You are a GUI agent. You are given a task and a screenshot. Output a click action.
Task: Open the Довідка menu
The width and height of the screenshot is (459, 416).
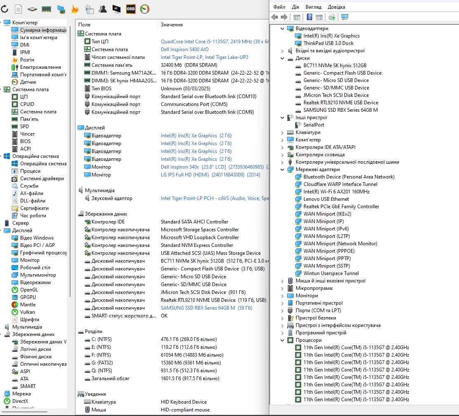point(337,7)
